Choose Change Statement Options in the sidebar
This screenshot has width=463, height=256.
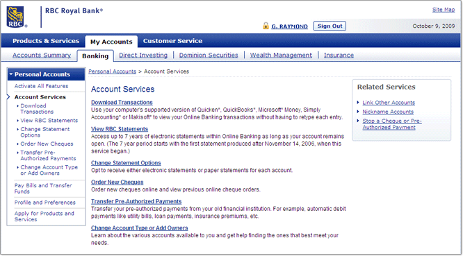(45, 132)
